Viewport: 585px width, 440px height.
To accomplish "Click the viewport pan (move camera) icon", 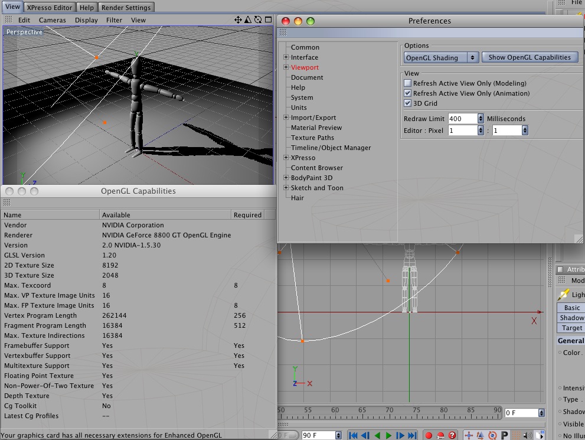I will pos(238,19).
